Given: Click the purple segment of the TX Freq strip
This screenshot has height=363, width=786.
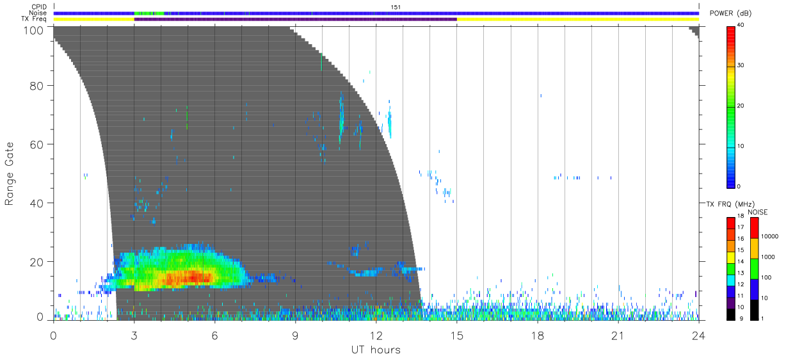Looking at the screenshot, I should [x=295, y=19].
